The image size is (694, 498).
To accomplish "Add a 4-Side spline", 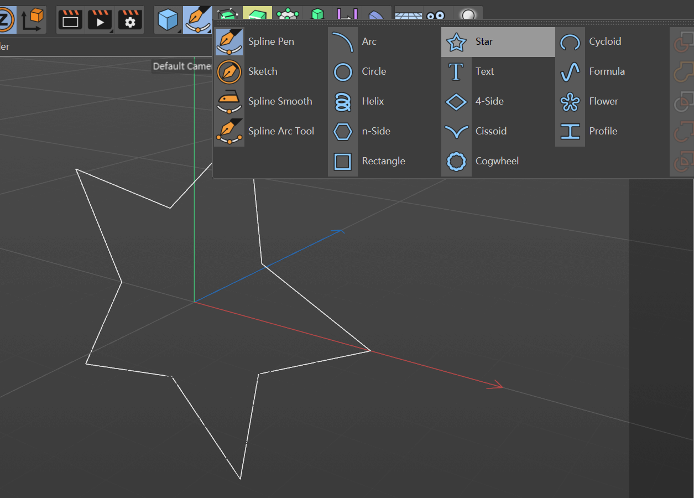I will [498, 101].
